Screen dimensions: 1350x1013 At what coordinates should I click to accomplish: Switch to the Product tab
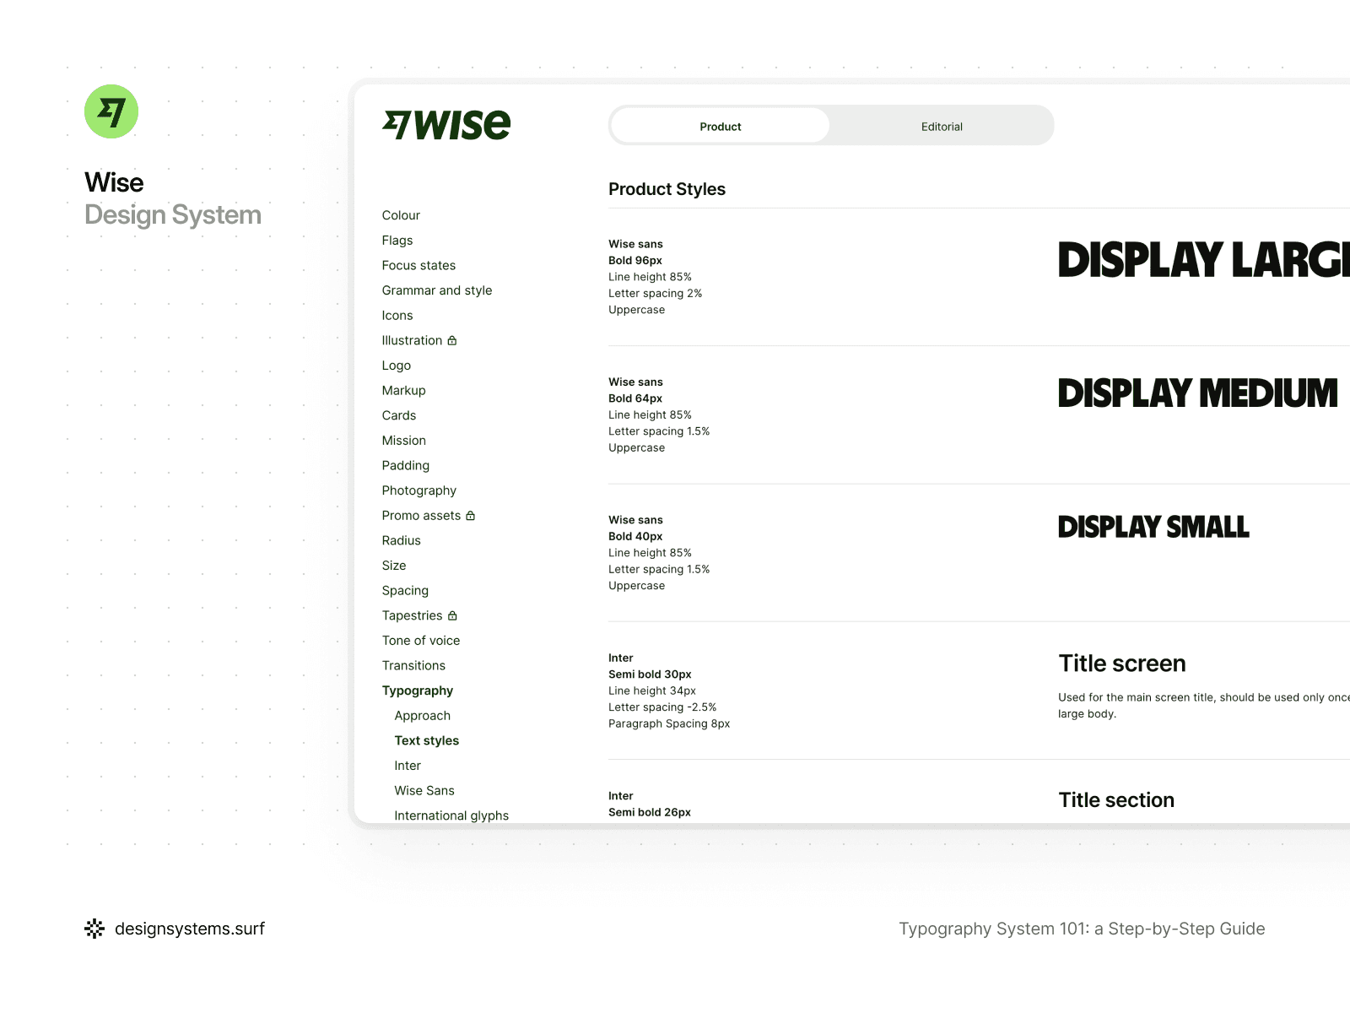721,126
